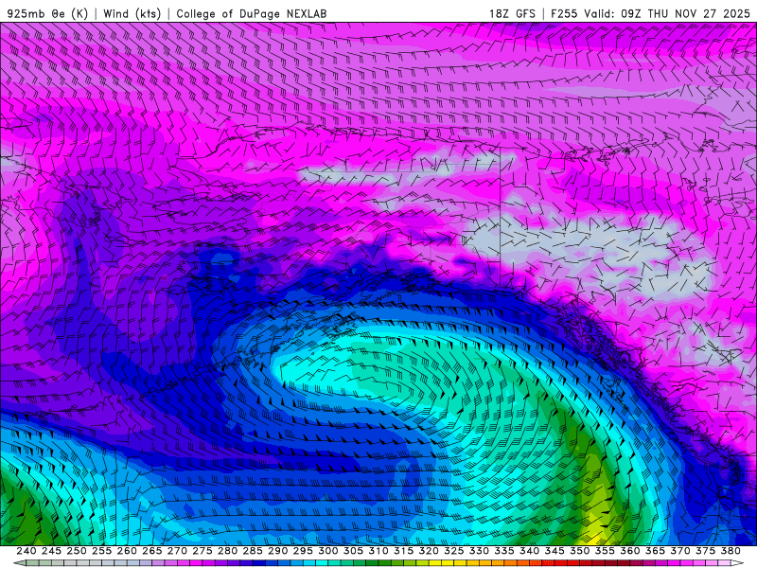757x568 pixels.
Task: Choose the 315 color scale label
Action: 404,551
